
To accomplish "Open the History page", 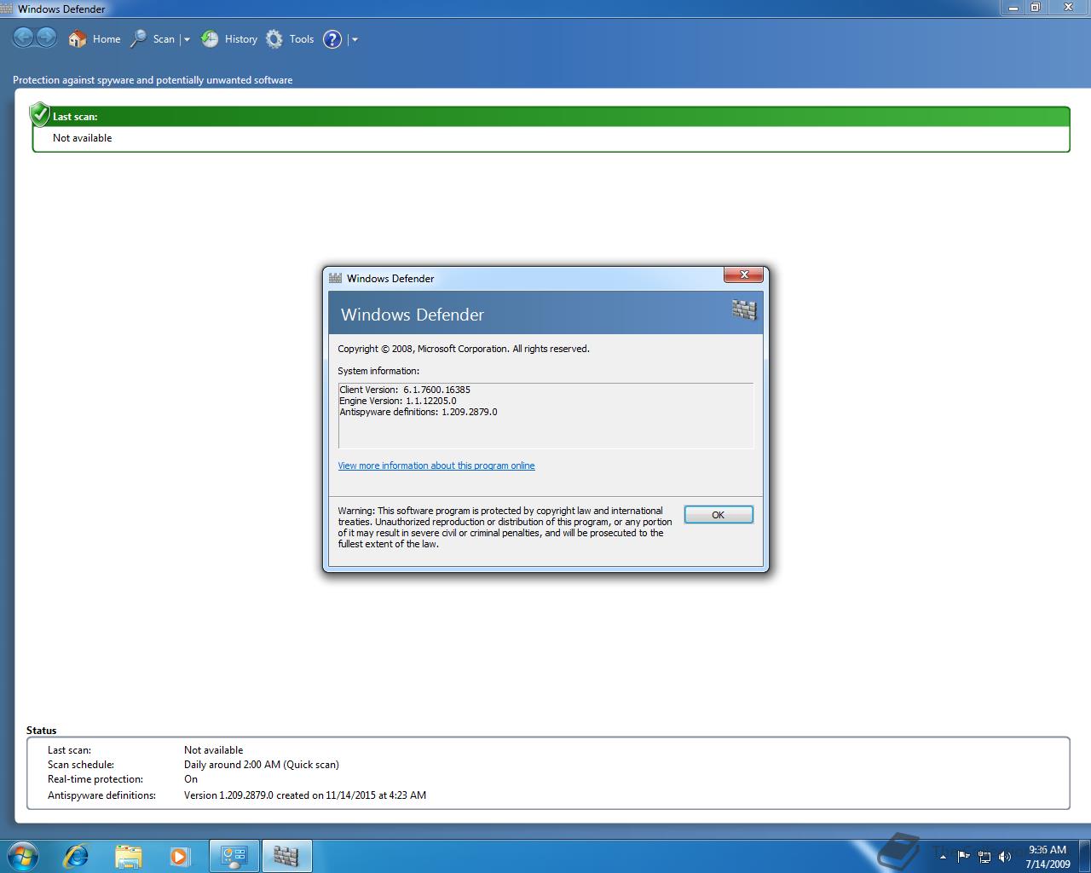I will click(x=229, y=39).
